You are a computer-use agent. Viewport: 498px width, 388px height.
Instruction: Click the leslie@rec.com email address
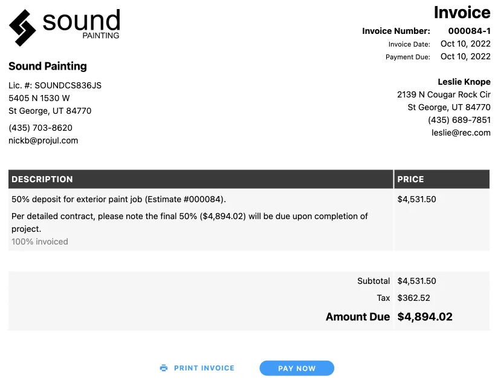[461, 133]
